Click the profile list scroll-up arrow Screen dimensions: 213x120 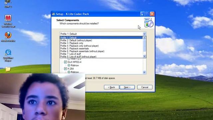pyautogui.click(x=144, y=38)
